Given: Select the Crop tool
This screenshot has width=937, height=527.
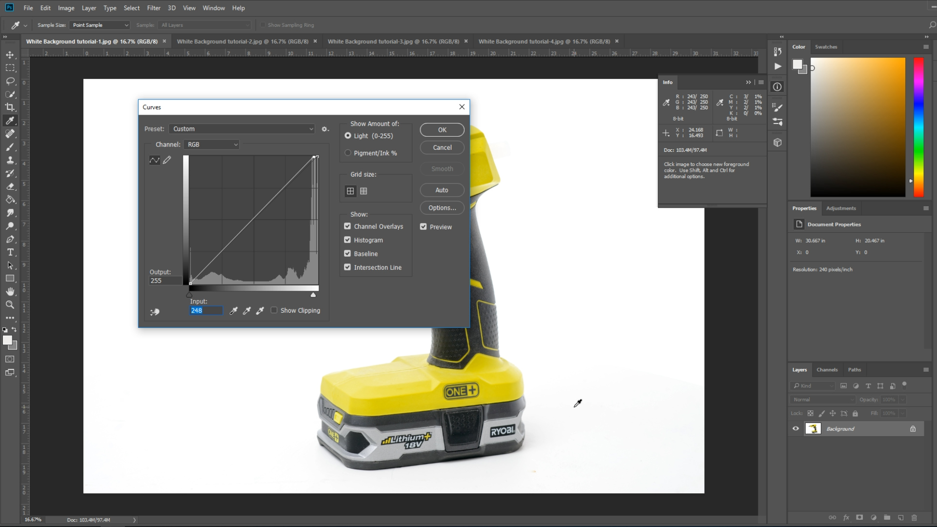Looking at the screenshot, I should (x=10, y=107).
